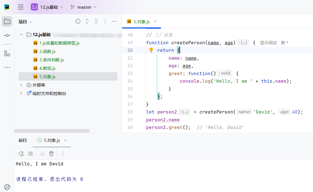Click the 显示用法 inlay hint

(268, 43)
